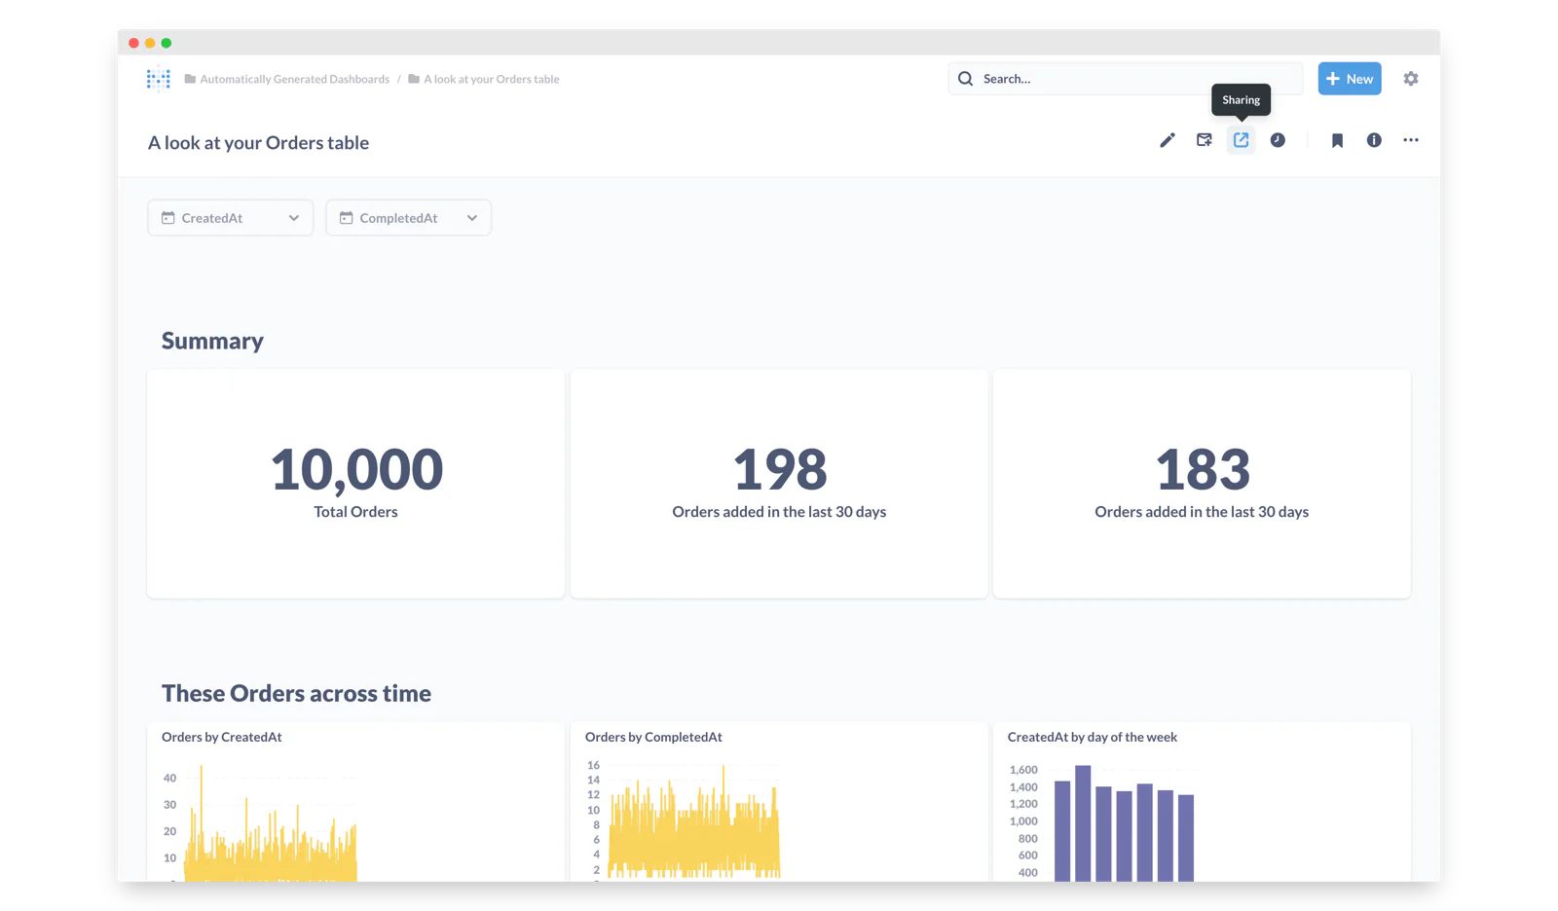Screen dimensions: 1558x911
Task: Click the calendar icon in CreatedAt filter
Action: pyautogui.click(x=167, y=218)
